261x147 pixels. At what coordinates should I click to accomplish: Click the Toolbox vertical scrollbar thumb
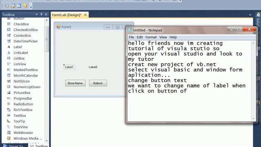46,39
